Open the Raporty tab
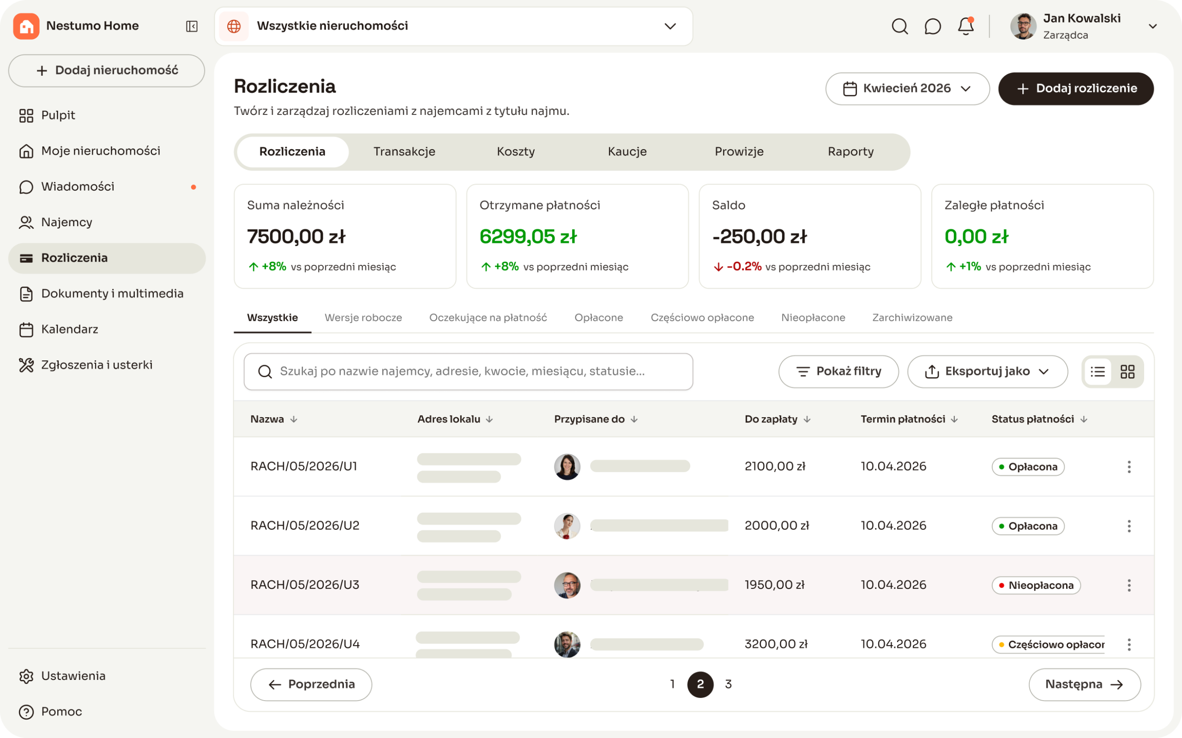This screenshot has height=738, width=1182. pos(850,152)
